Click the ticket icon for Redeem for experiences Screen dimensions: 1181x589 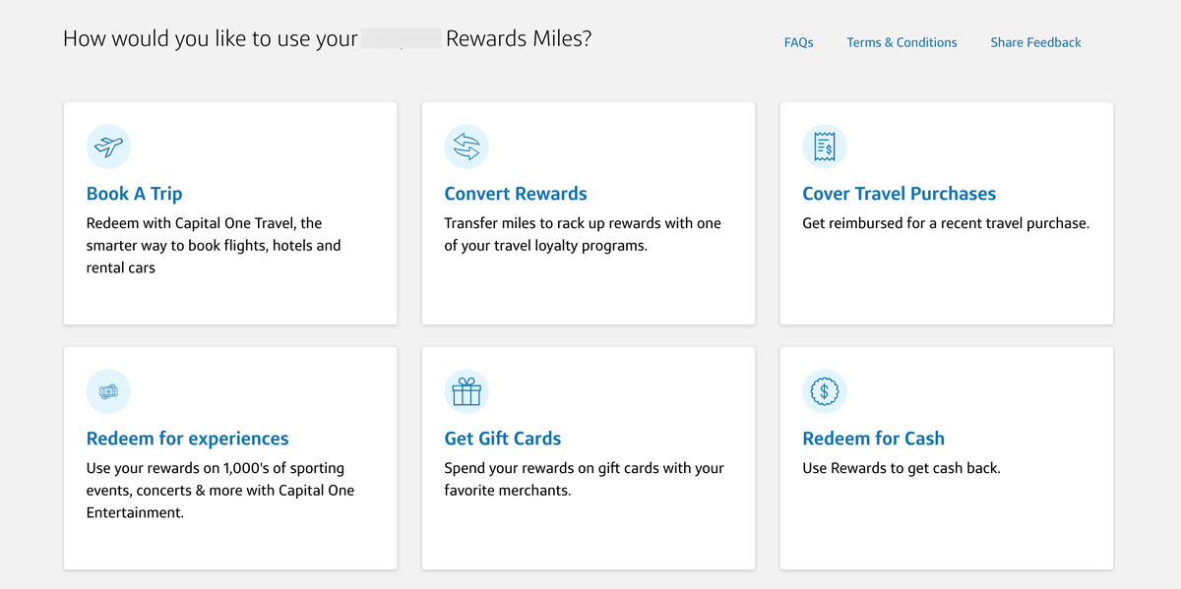pos(108,390)
